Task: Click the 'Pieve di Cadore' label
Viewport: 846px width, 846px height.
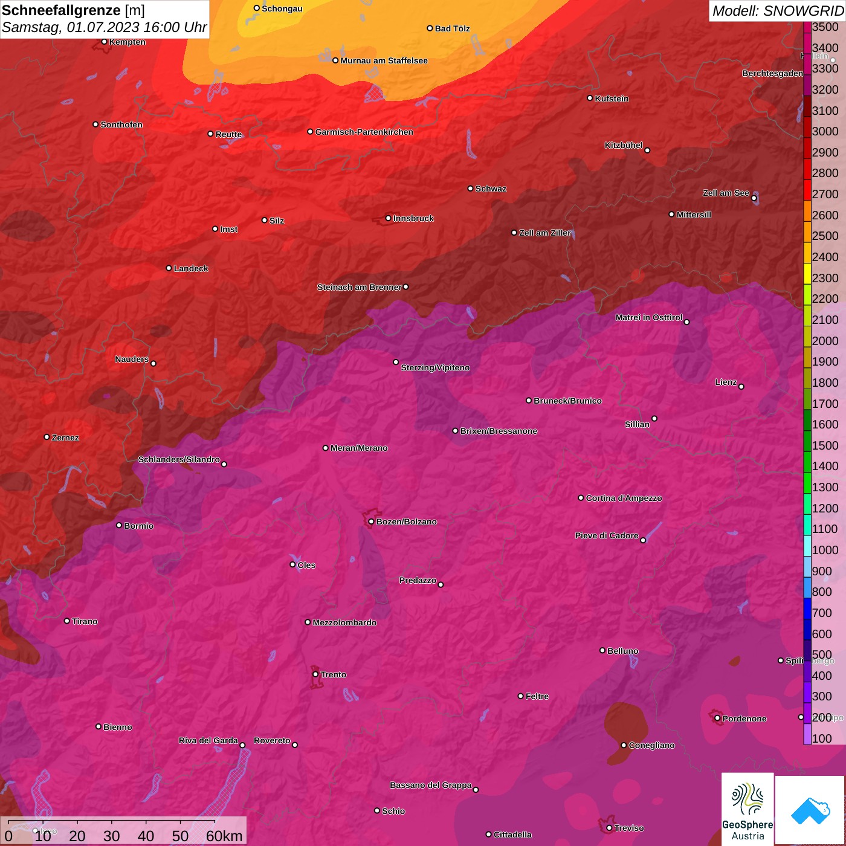Action: point(607,535)
